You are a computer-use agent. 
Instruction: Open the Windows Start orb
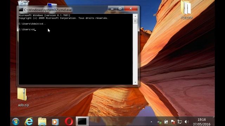tap(15, 121)
